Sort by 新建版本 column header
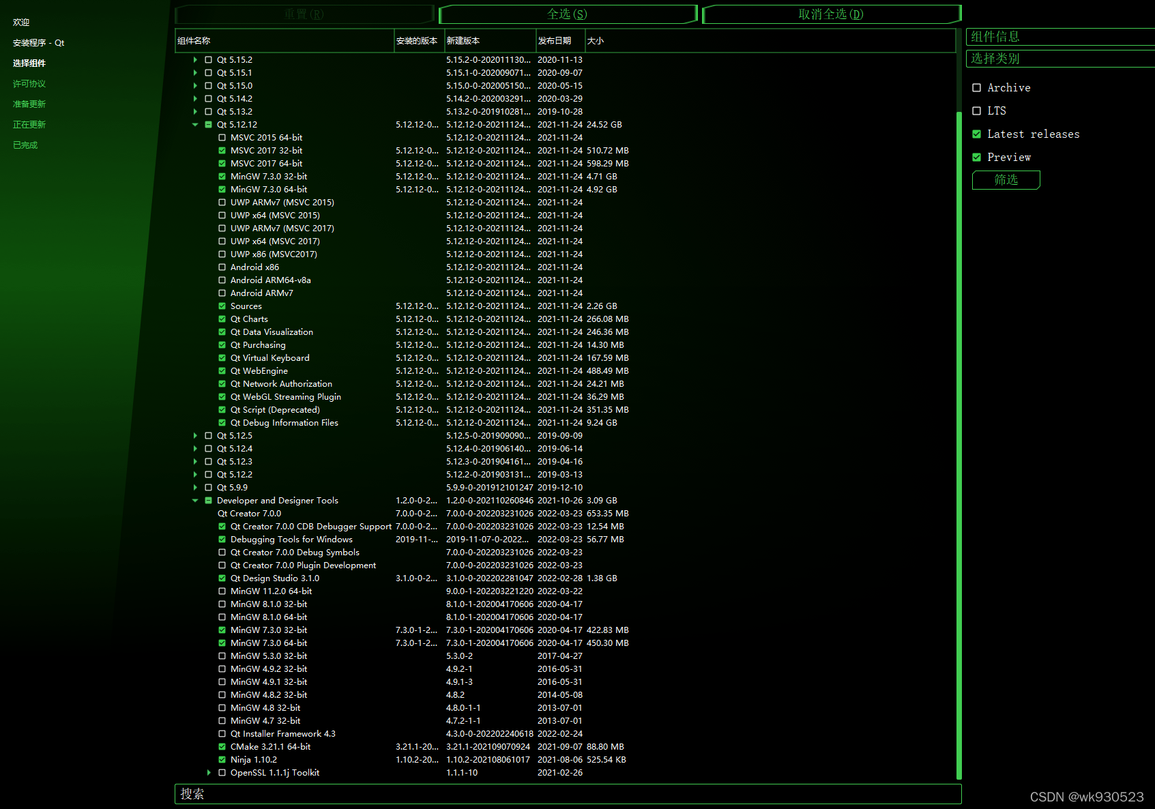This screenshot has width=1155, height=809. click(490, 41)
